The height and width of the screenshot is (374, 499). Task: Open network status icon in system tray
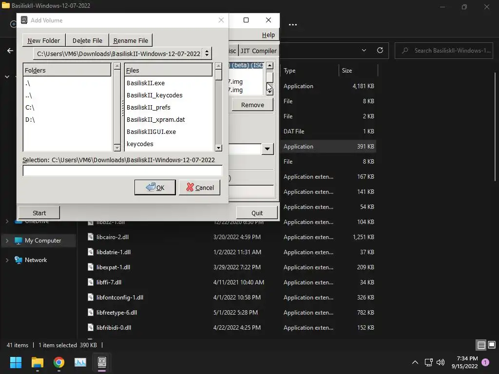point(429,362)
